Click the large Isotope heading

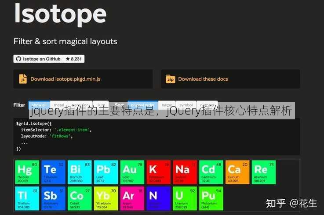[60, 14]
